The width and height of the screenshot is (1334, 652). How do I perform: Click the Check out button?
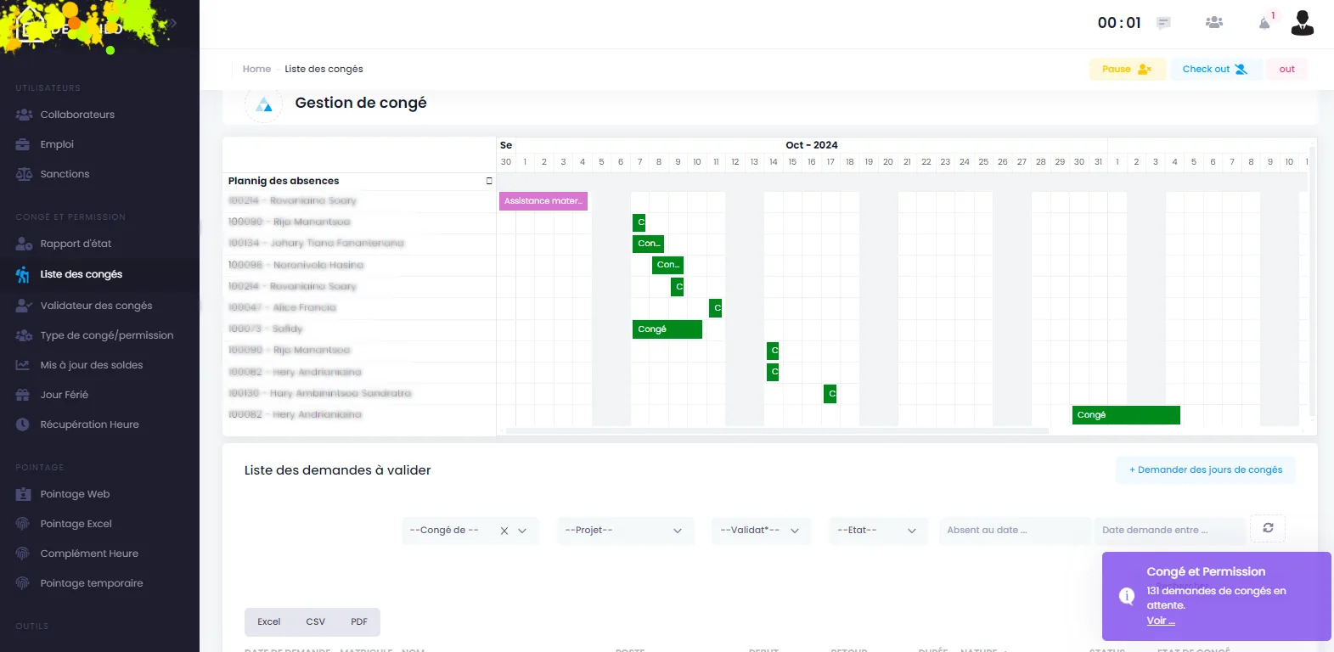1216,69
